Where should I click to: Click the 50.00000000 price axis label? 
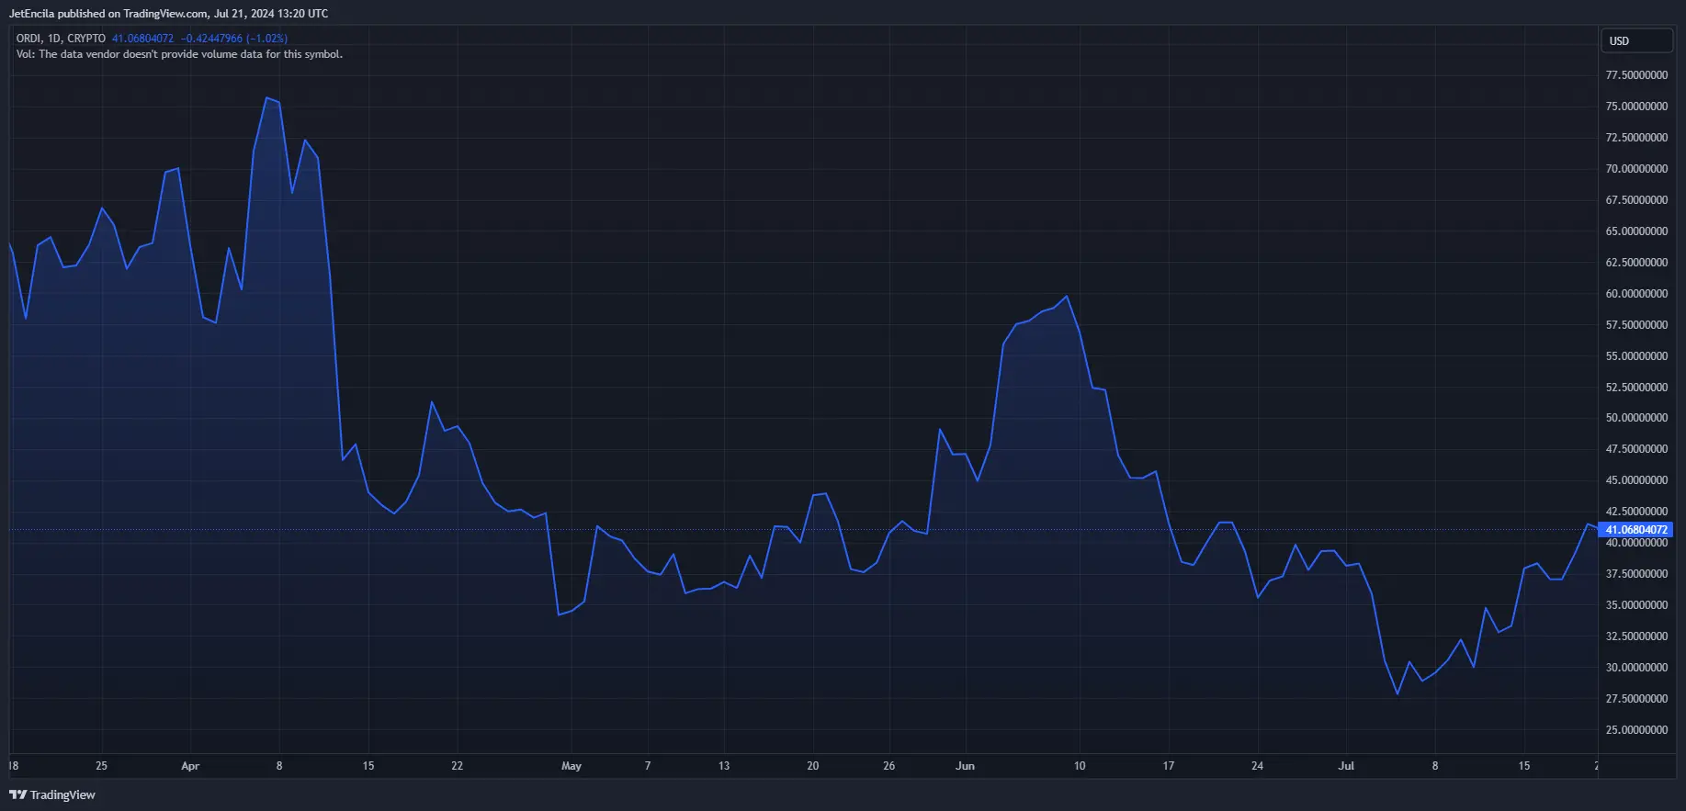pos(1636,418)
